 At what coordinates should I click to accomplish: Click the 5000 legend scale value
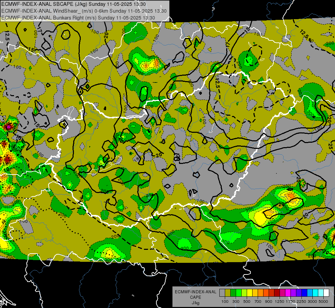click(x=323, y=301)
